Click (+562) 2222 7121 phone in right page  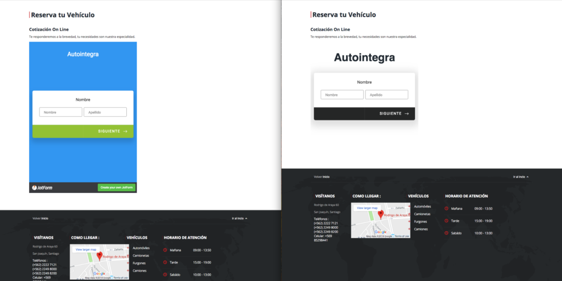point(326,223)
